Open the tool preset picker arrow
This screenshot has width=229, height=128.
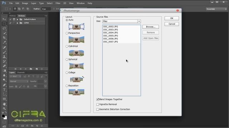click(x=10, y=9)
